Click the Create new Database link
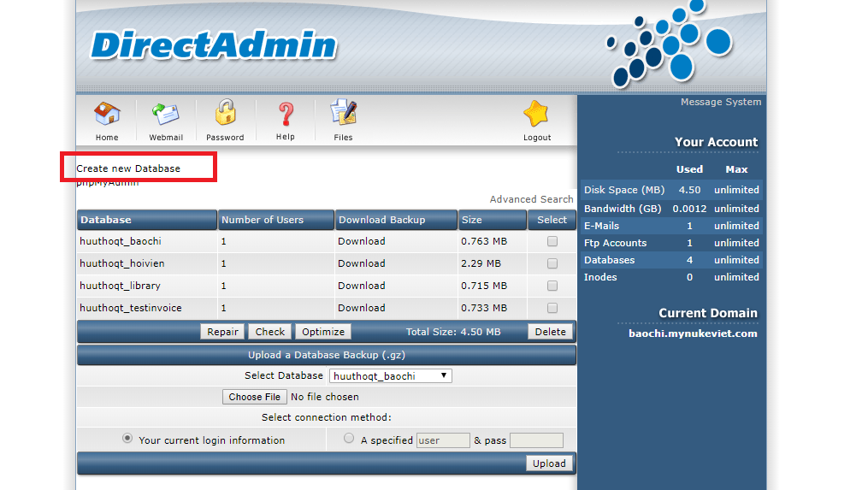 (x=128, y=168)
